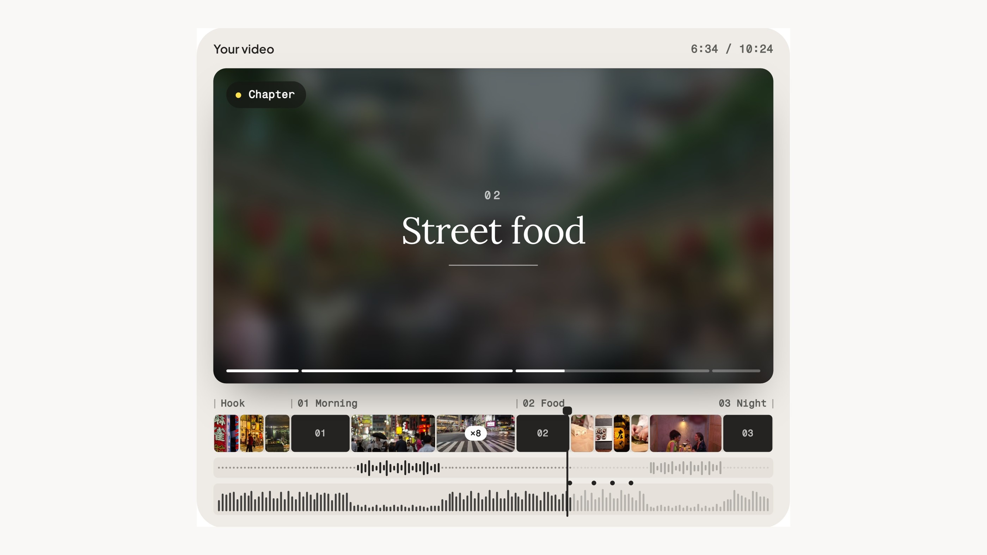Select the 01 chapter title card clip
Screen dimensions: 987x555
[320, 433]
